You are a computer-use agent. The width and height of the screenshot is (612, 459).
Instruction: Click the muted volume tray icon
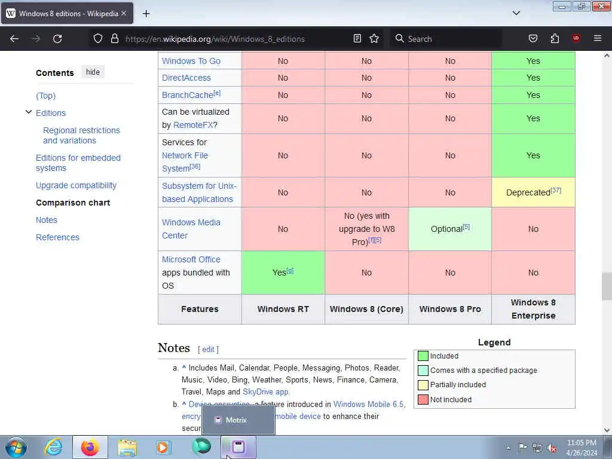tap(552, 448)
